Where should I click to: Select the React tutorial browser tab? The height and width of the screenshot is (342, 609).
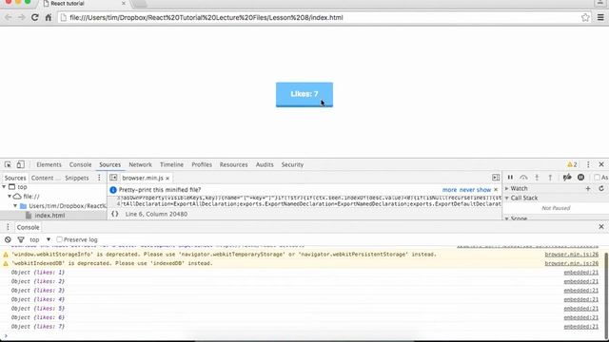tap(84, 4)
